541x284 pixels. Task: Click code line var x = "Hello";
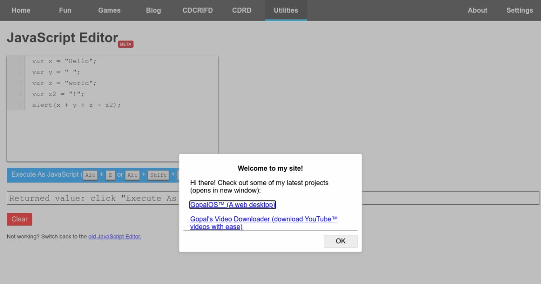[x=64, y=61]
